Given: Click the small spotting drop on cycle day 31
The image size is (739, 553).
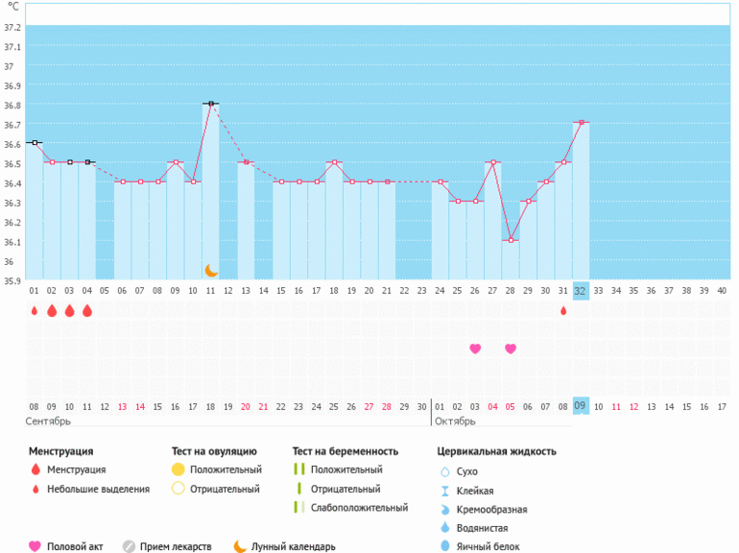Looking at the screenshot, I should point(563,311).
